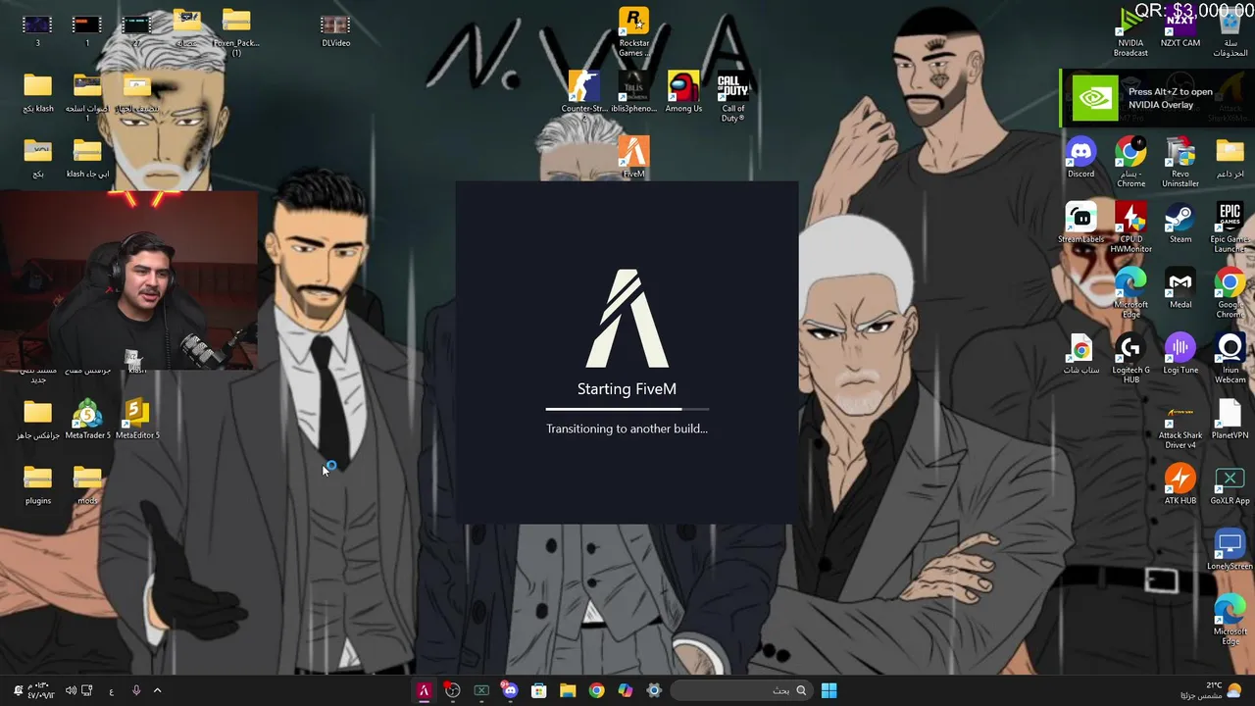Screen dimensions: 1255x706
Task: Open the Logitech G HUB shortcut
Action: 1130,358
